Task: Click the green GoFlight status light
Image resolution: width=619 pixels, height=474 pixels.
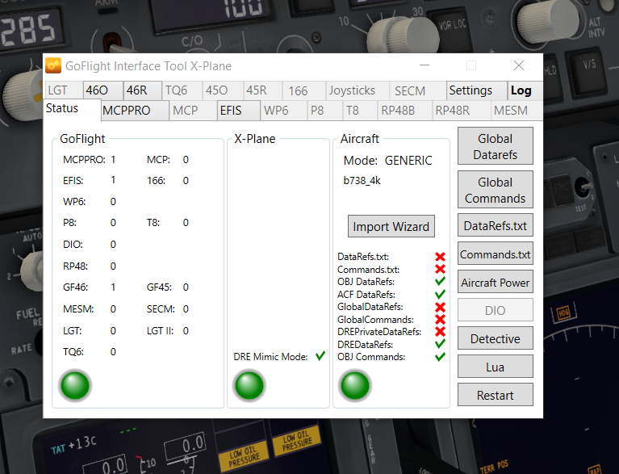Action: tap(75, 386)
